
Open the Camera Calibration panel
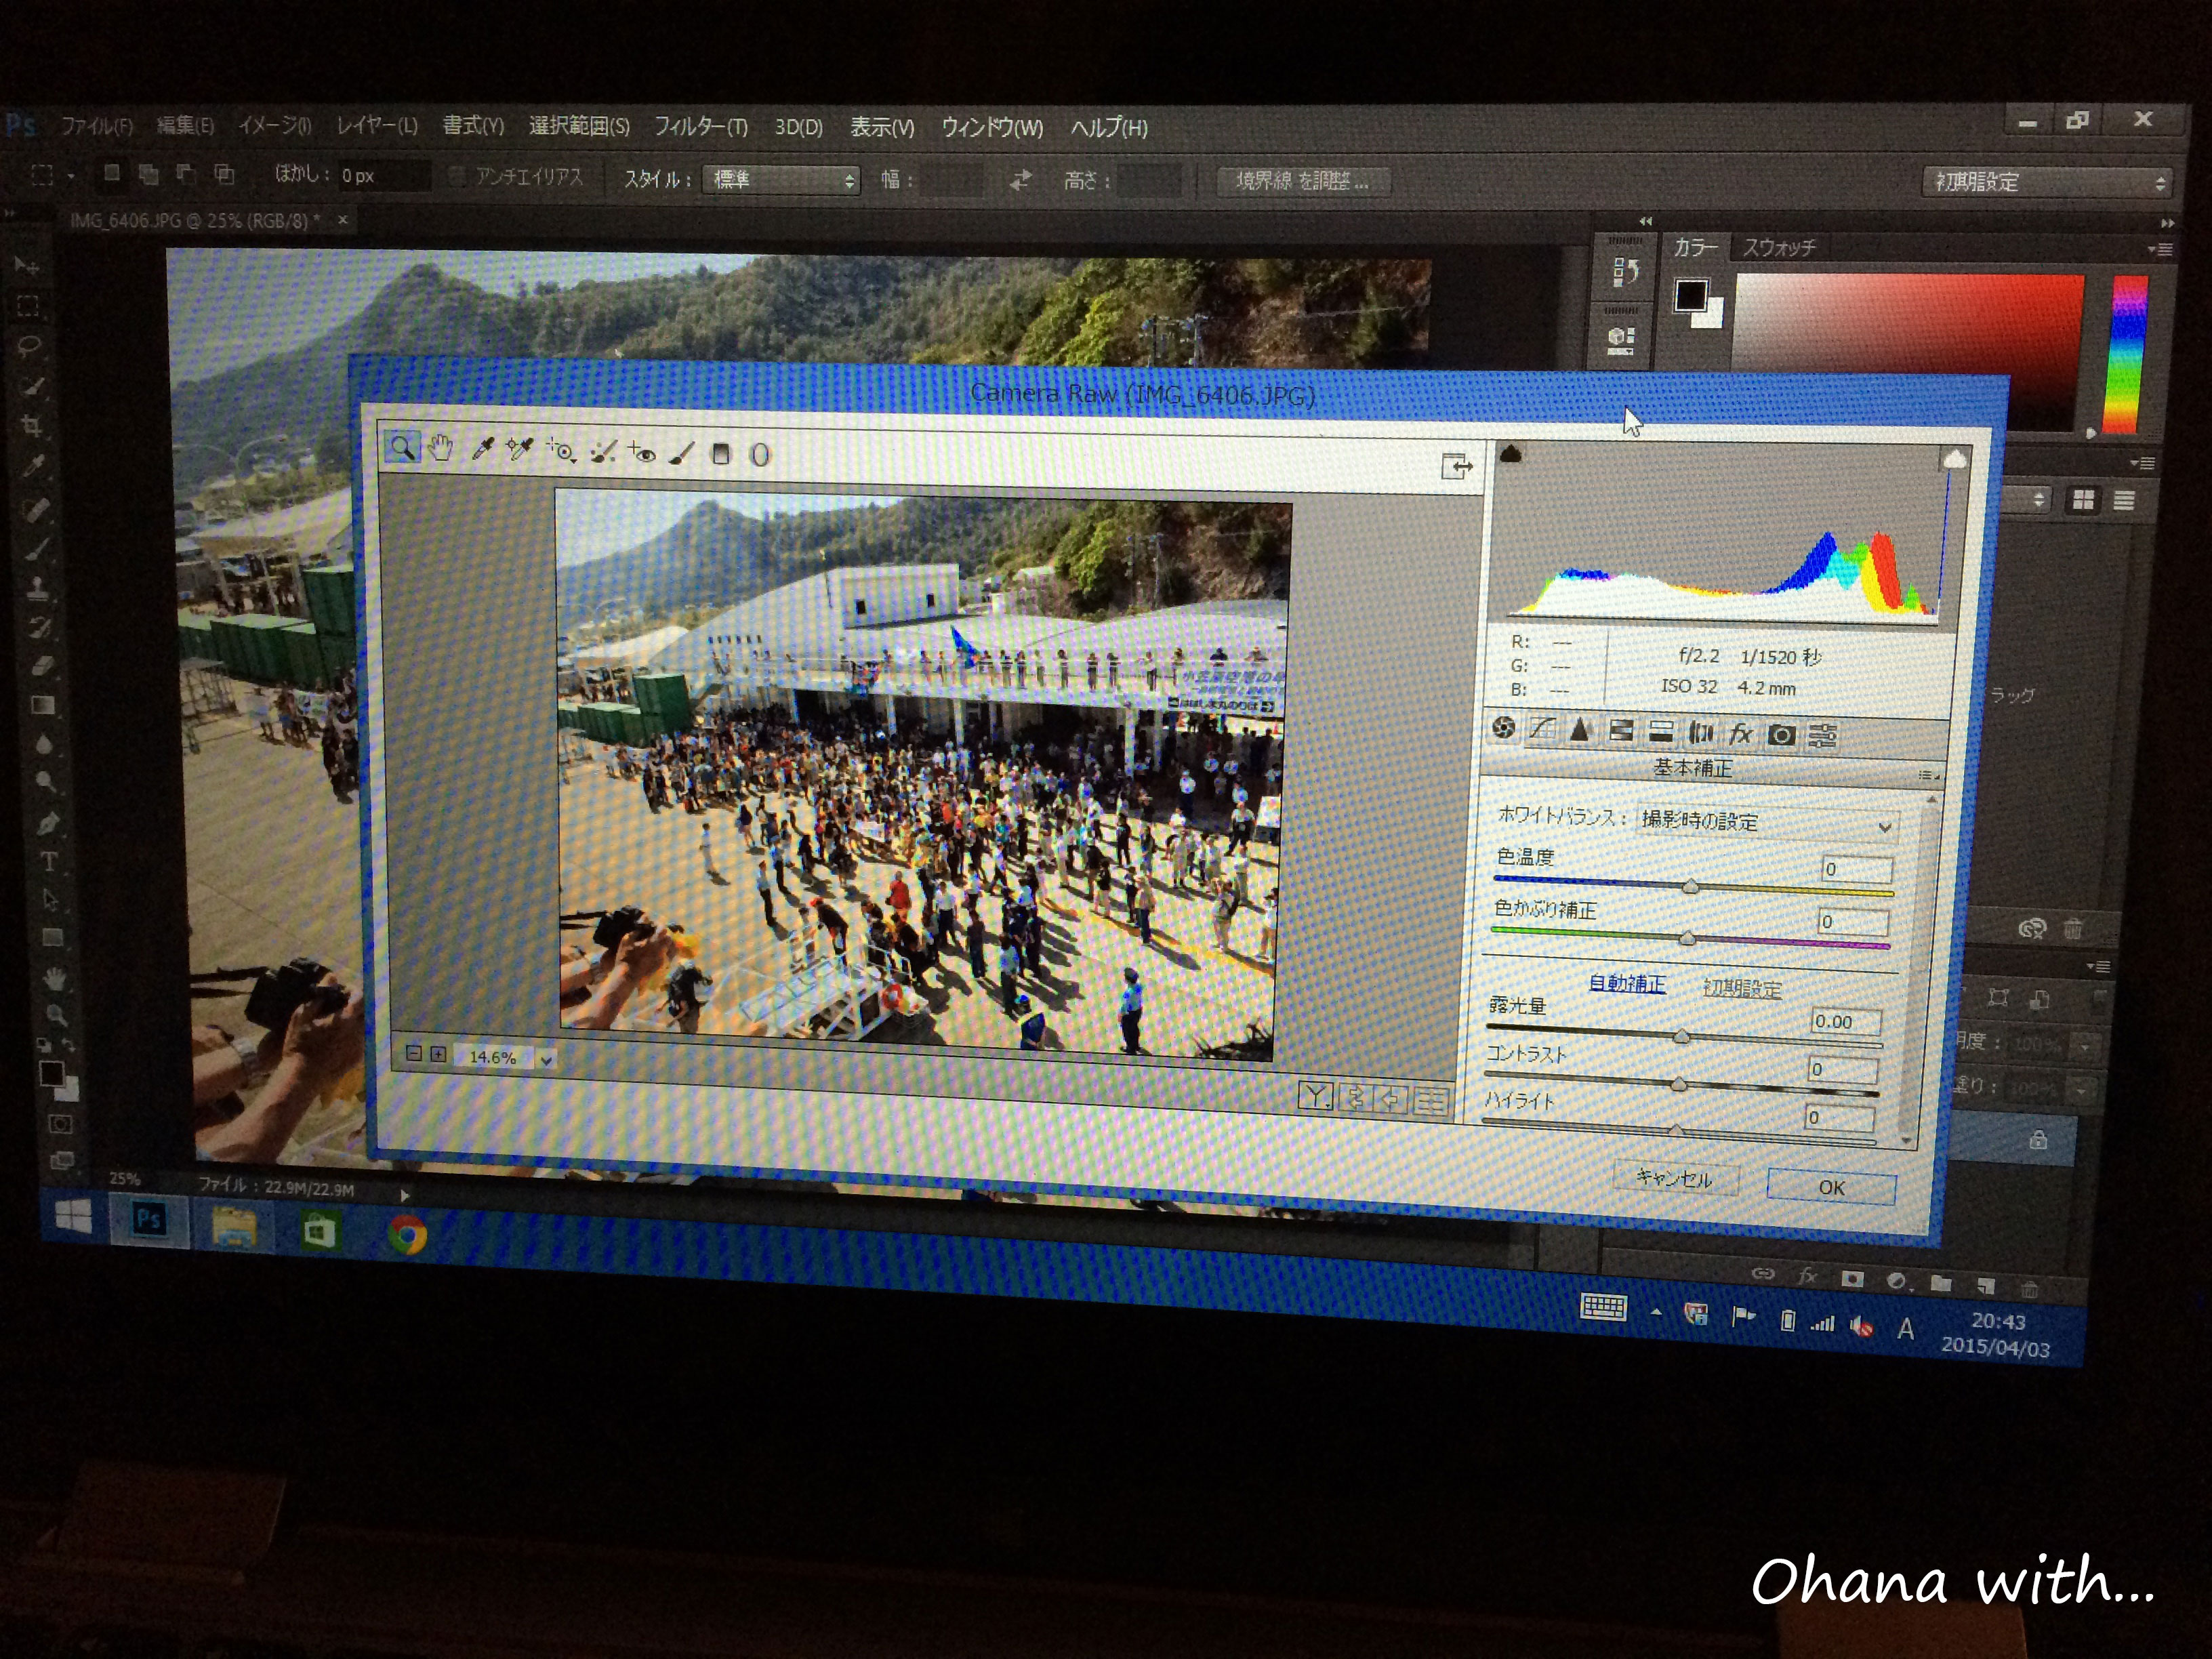pyautogui.click(x=1781, y=736)
